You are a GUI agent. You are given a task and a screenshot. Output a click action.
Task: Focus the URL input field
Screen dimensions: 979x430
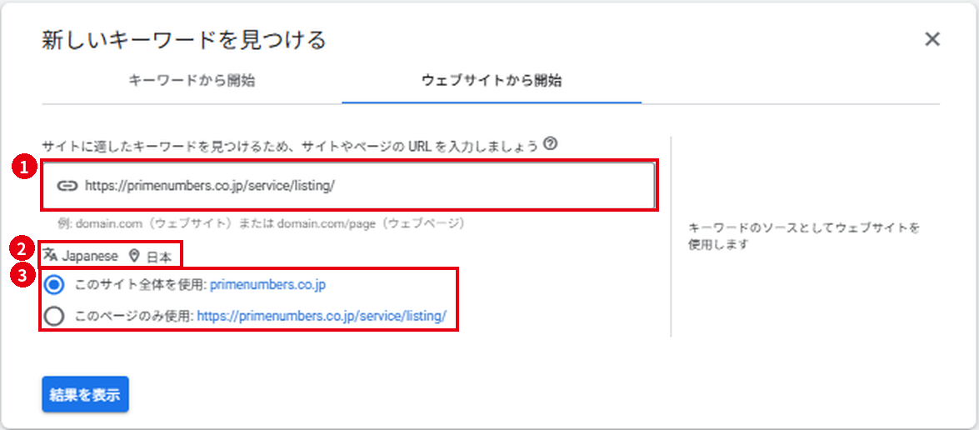(x=349, y=185)
